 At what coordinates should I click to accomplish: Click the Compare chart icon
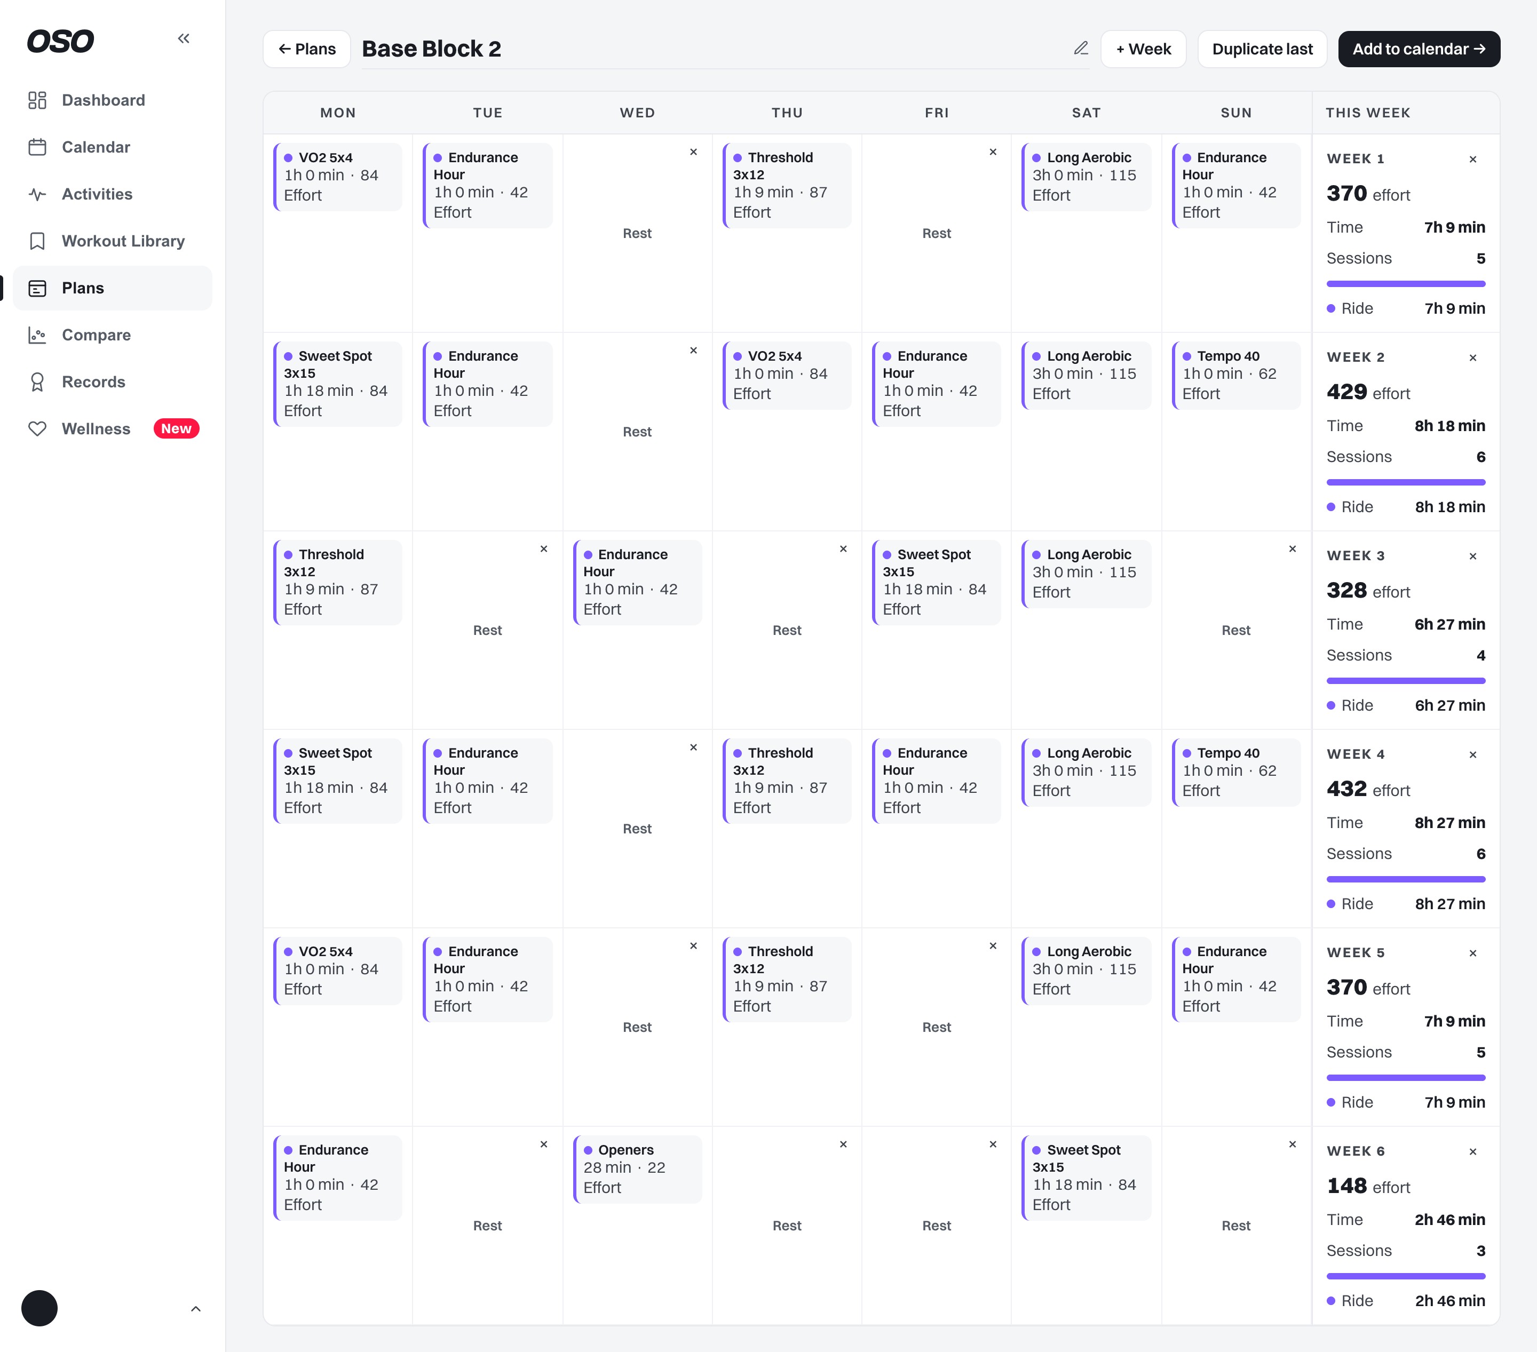click(37, 335)
